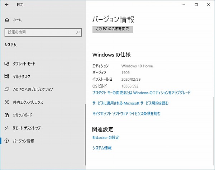This screenshot has height=170, width=215.
Task: Open プロダクト キーの変更 upgrade link
Action: tap(142, 93)
